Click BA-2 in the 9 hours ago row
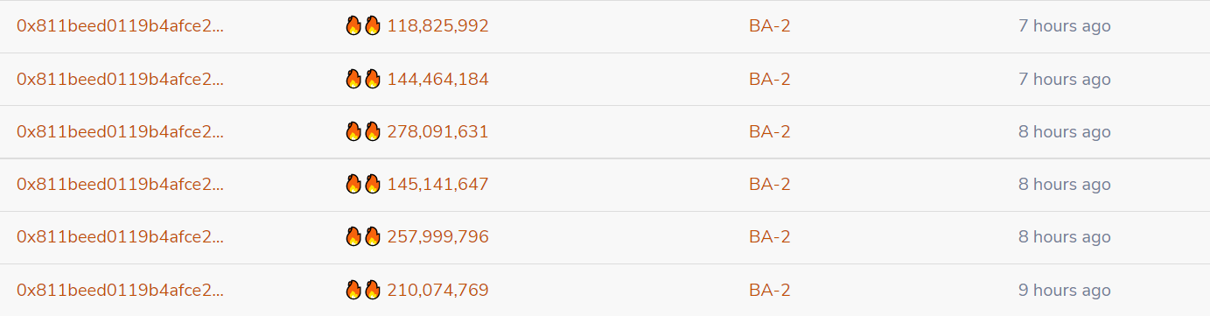The width and height of the screenshot is (1210, 316). 770,290
